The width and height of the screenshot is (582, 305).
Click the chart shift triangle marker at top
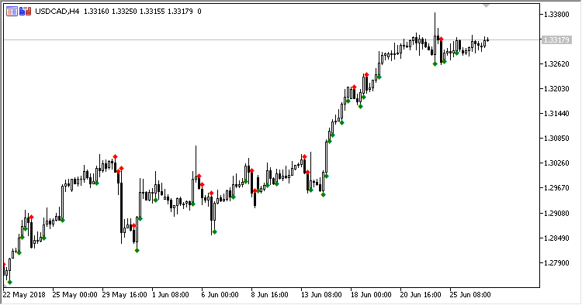coord(486,5)
